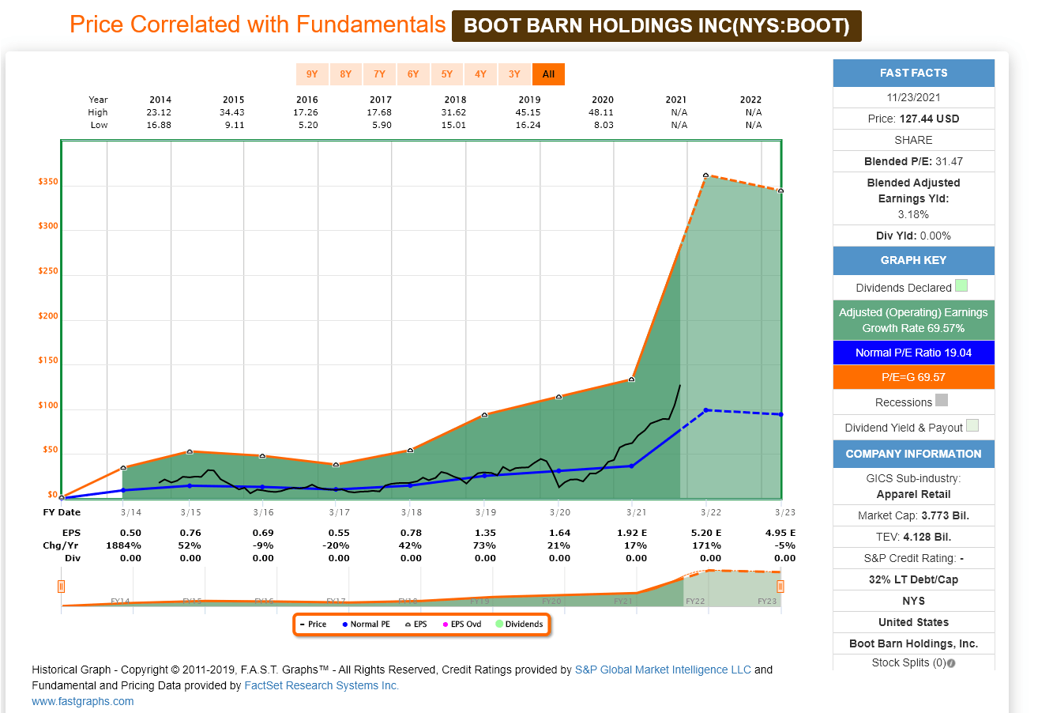Screen dimensions: 1053x713
Task: Click the Normal PE point at 3/22
Action: pos(706,410)
